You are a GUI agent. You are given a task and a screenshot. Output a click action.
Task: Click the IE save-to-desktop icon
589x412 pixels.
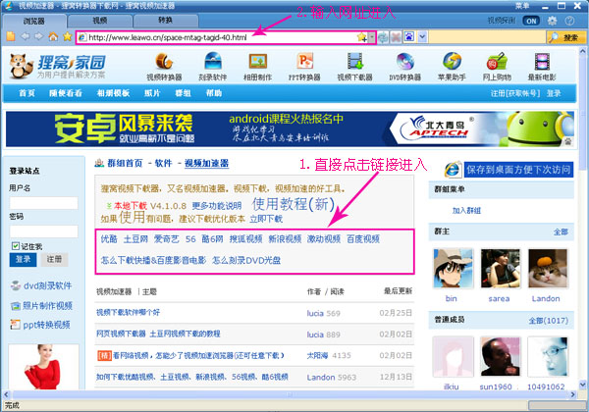tap(453, 170)
